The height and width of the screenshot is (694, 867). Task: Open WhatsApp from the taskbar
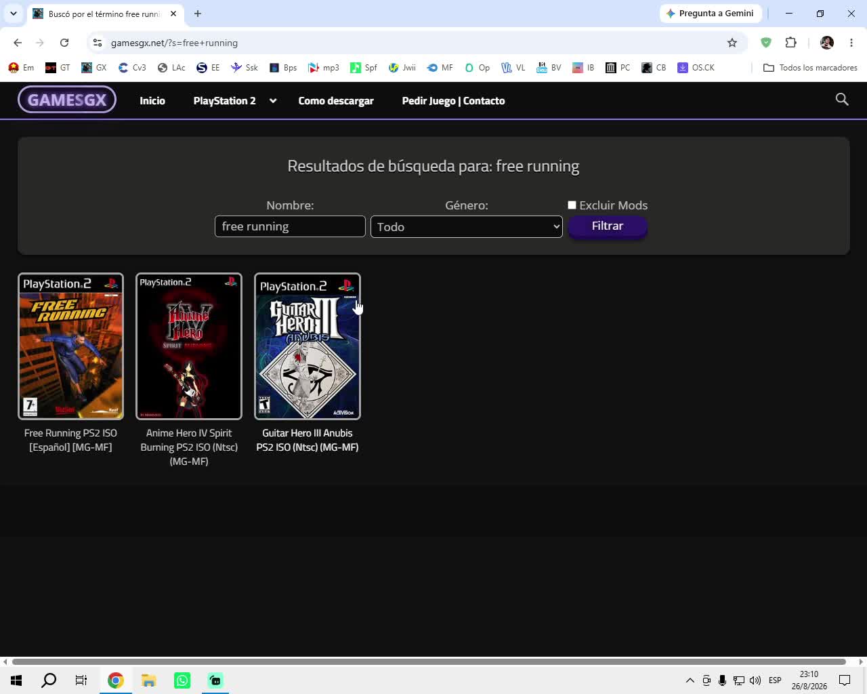click(x=182, y=680)
